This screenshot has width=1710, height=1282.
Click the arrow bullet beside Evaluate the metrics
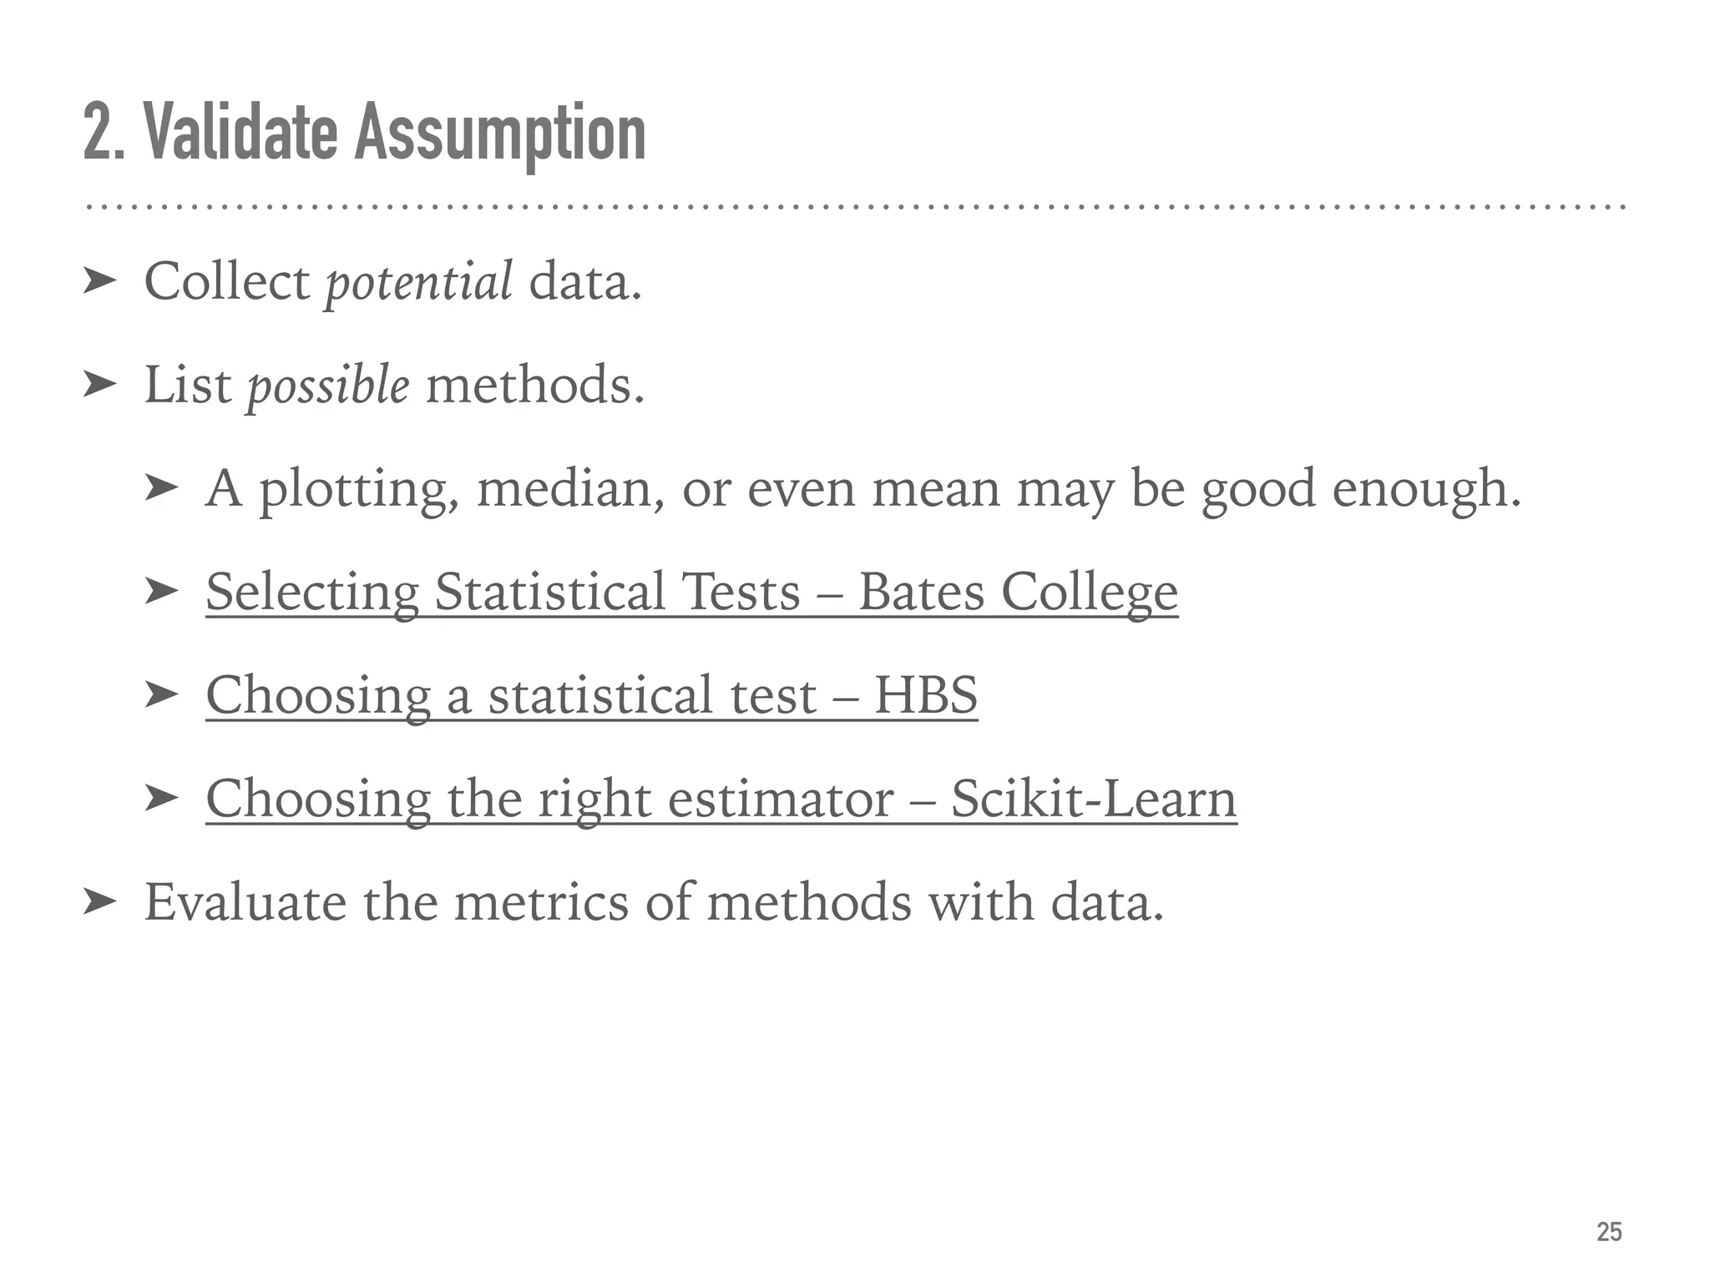pyautogui.click(x=99, y=902)
